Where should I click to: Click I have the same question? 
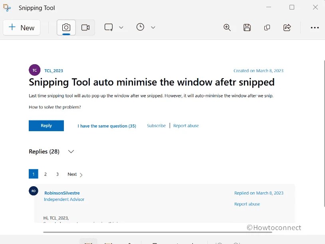(x=107, y=126)
